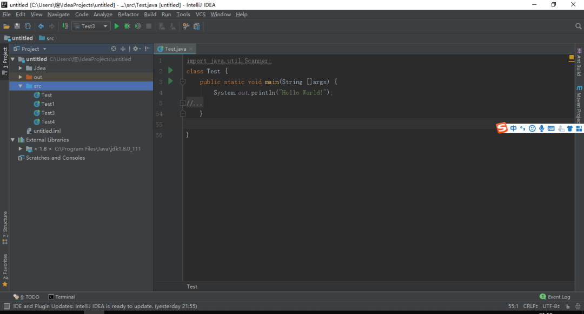Image resolution: width=584 pixels, height=314 pixels.
Task: Toggle the Ant Build tool window
Action: click(579, 62)
